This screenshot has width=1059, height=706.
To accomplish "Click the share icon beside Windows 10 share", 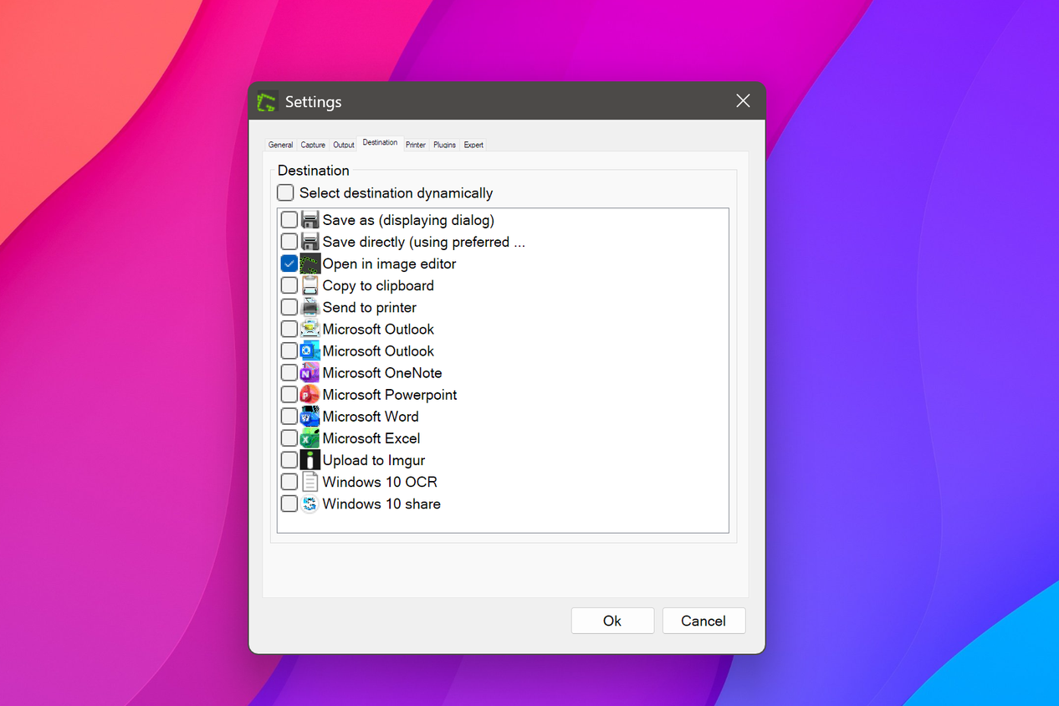I will (x=310, y=504).
